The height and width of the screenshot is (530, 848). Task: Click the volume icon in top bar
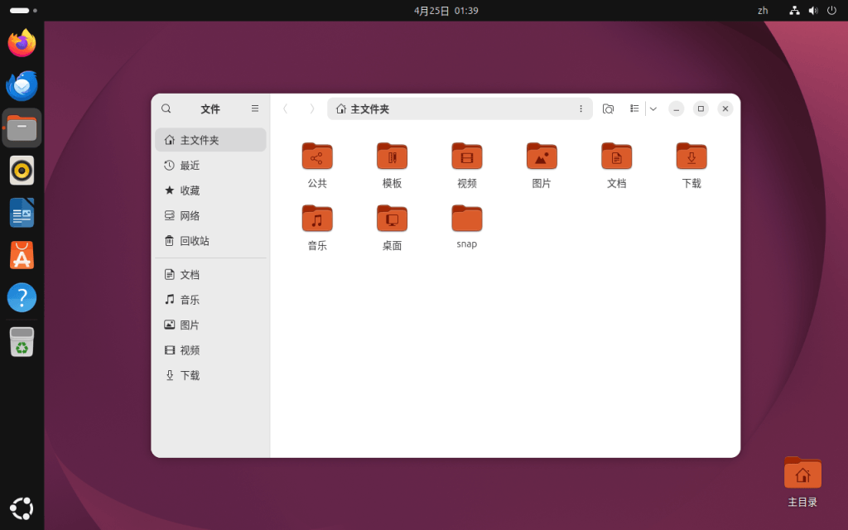[x=813, y=10]
